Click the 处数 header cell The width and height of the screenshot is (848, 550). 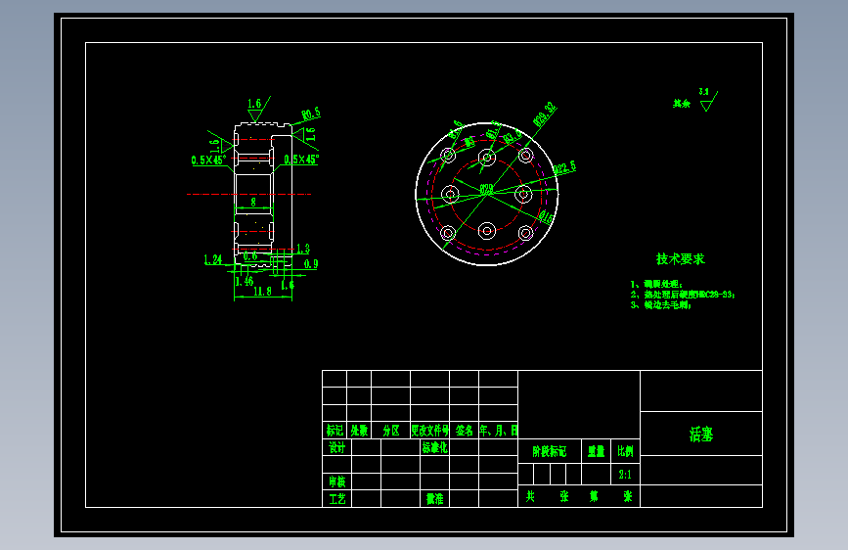tap(359, 431)
